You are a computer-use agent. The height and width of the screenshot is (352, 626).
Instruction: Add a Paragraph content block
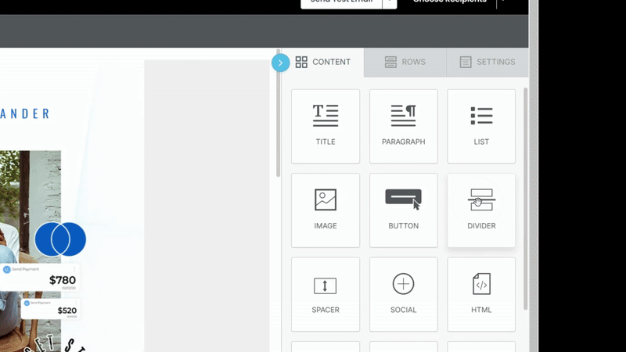point(403,125)
